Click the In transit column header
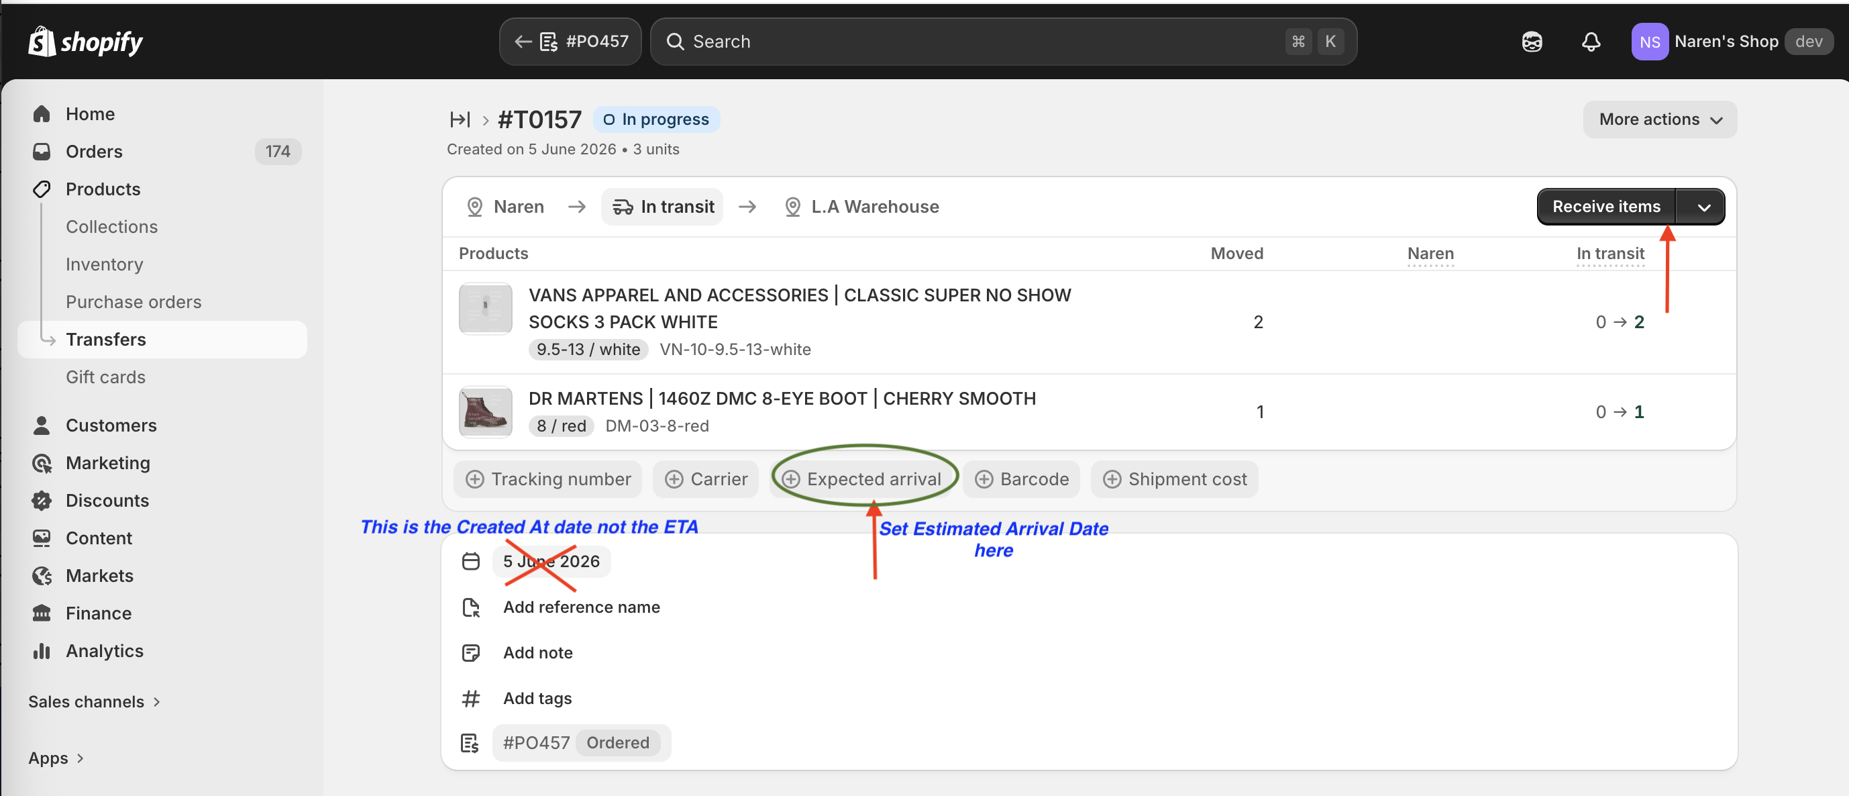Image resolution: width=1849 pixels, height=796 pixels. (1609, 254)
